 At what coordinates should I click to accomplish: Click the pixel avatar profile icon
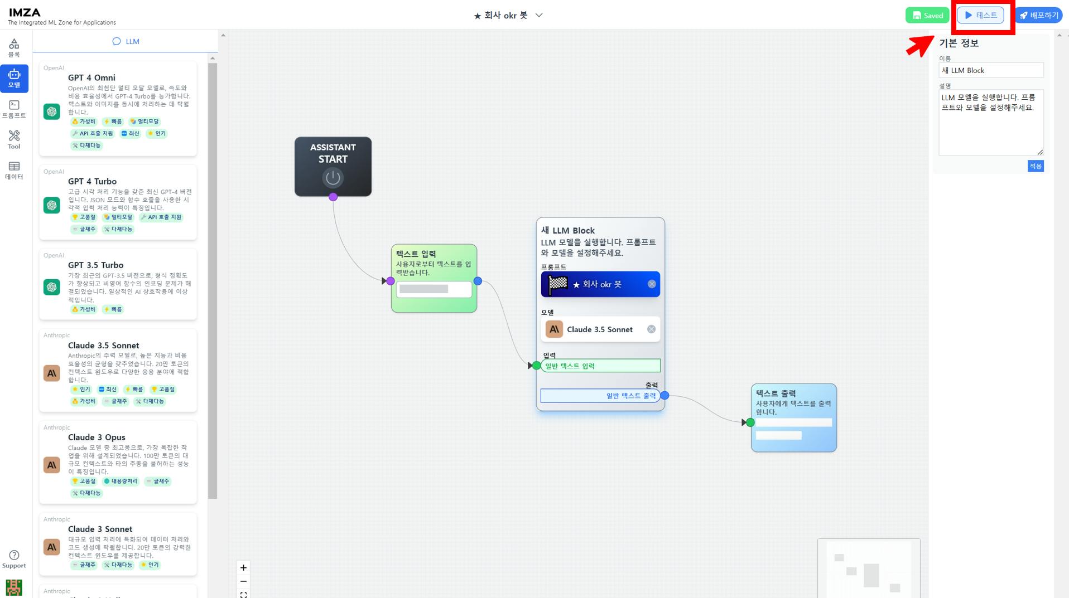14,587
